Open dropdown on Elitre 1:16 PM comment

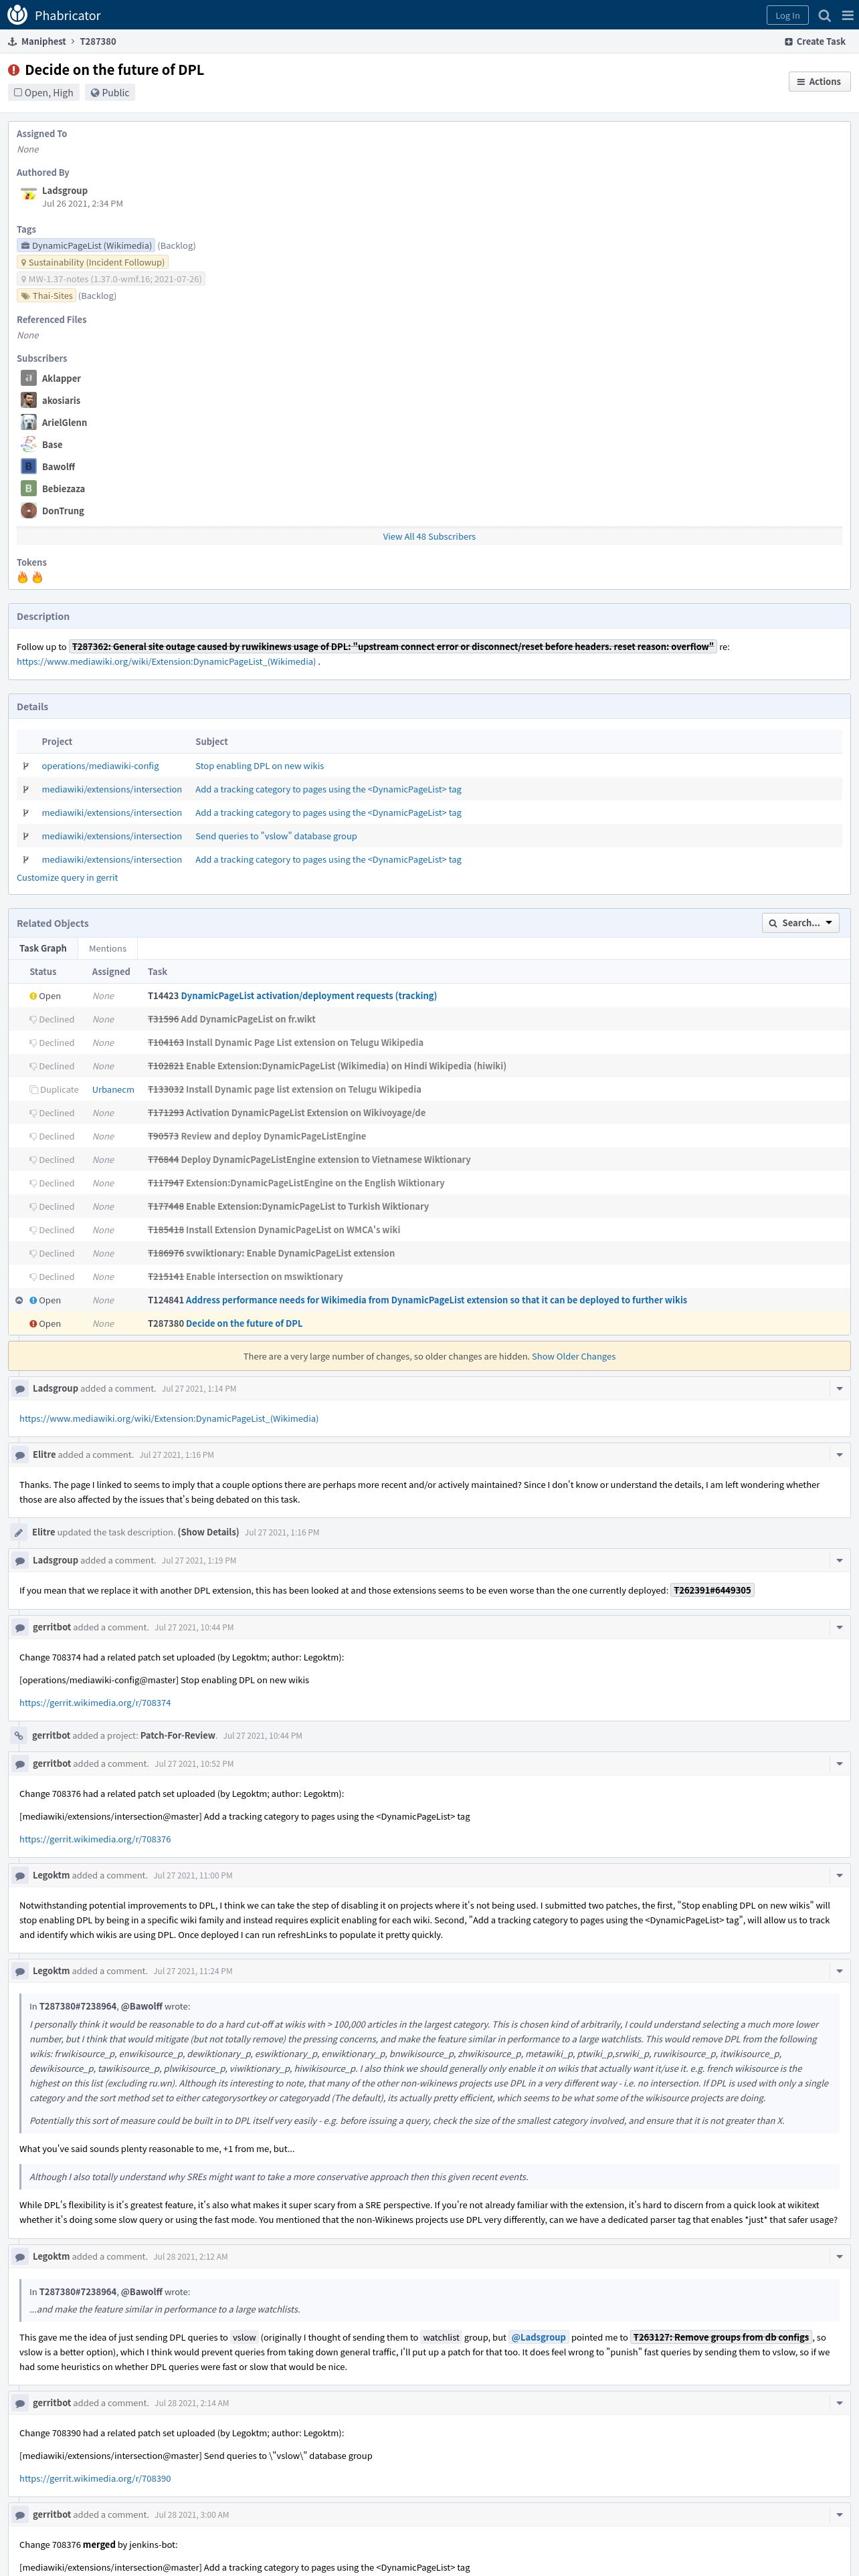[839, 1455]
